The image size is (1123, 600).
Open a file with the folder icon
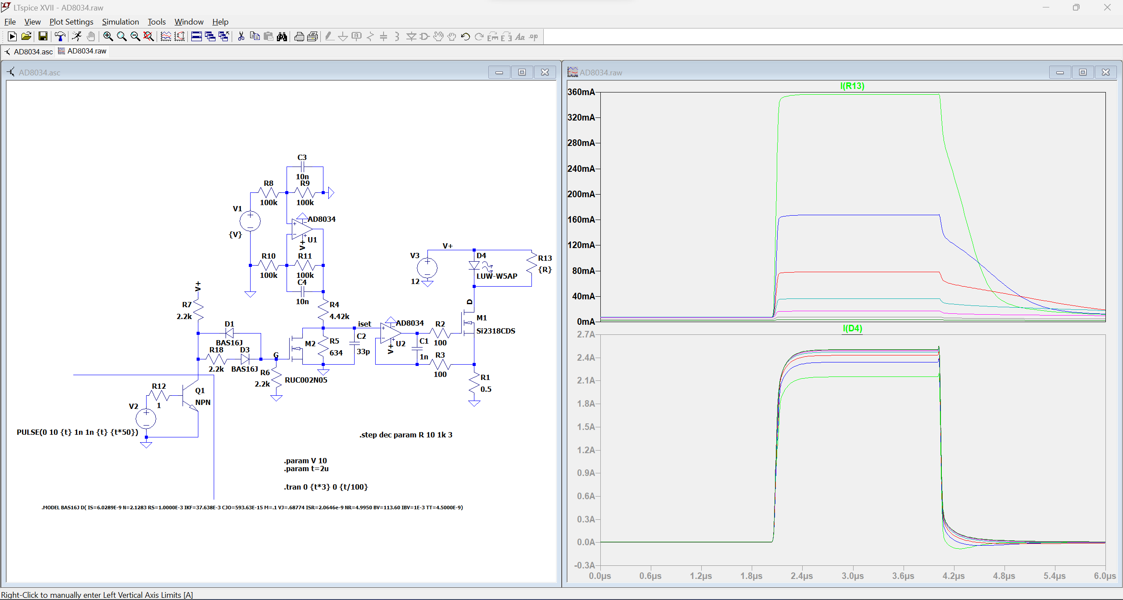pos(26,37)
